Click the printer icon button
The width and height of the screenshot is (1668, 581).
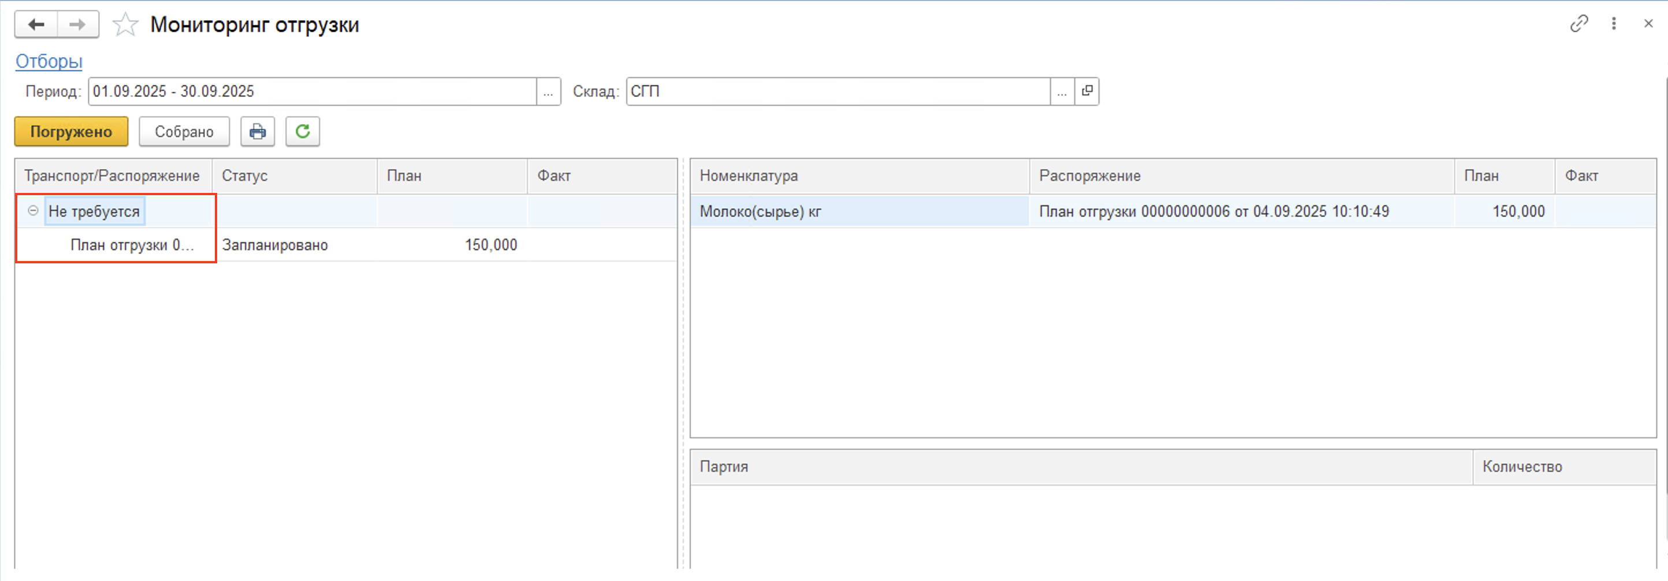[x=258, y=132]
